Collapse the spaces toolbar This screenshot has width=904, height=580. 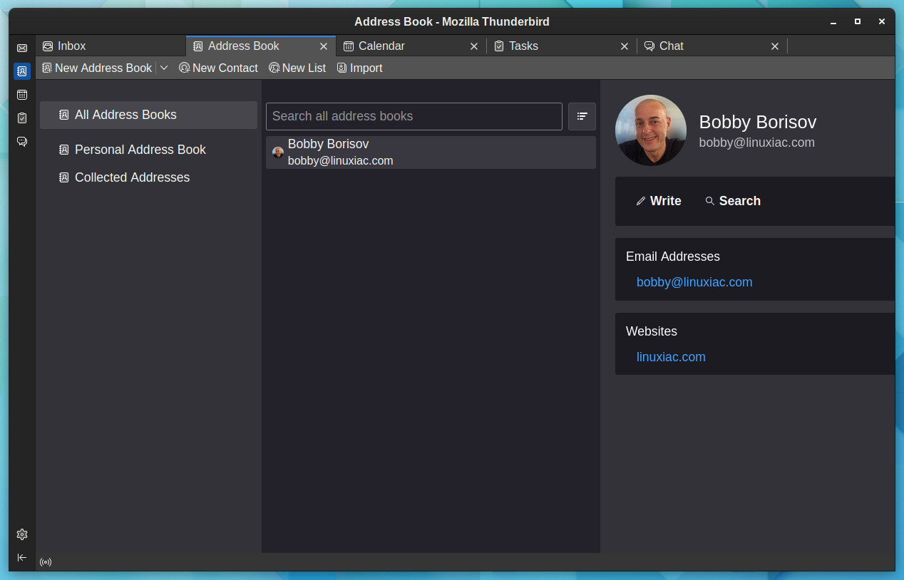click(x=22, y=557)
